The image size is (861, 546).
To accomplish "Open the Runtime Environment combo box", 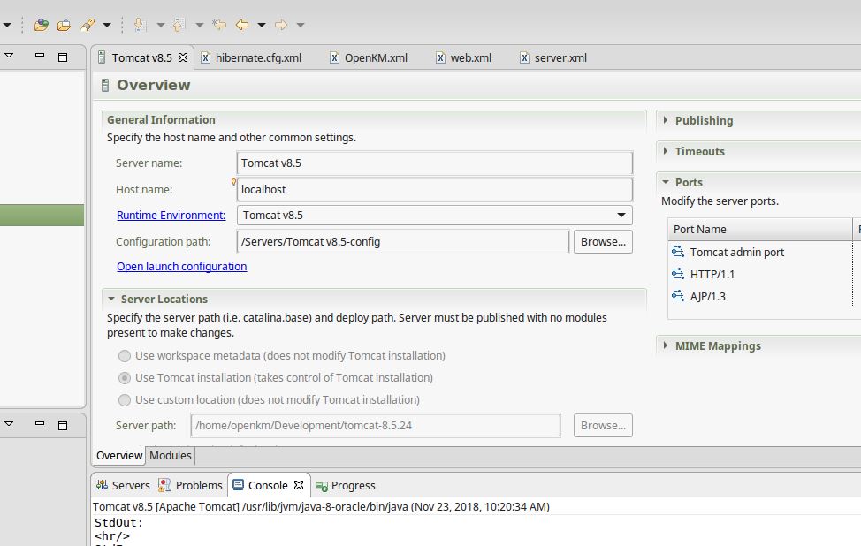I will pyautogui.click(x=621, y=216).
